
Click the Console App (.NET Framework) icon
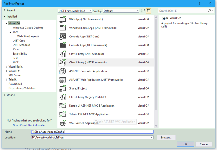pos(63,45)
